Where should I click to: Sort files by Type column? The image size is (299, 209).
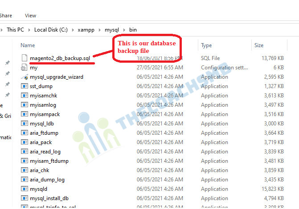point(206,45)
